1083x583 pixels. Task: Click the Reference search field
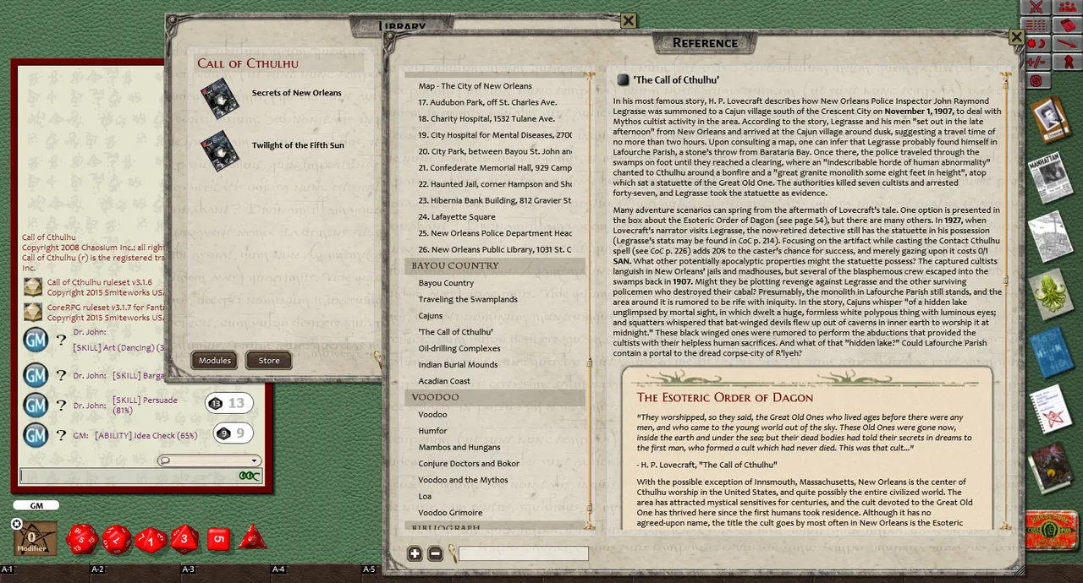[523, 553]
